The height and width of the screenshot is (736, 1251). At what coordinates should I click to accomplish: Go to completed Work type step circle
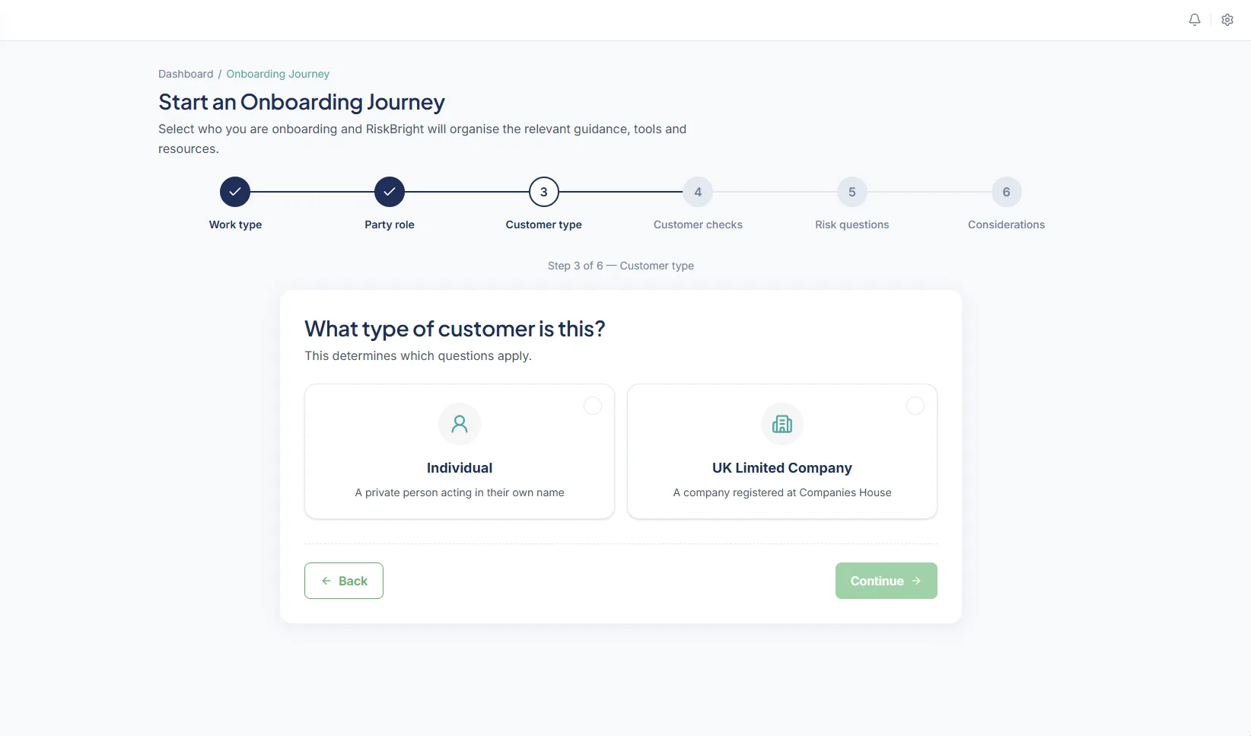click(235, 192)
